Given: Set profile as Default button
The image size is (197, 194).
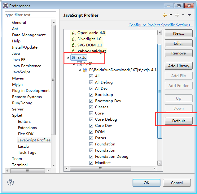Looking at the screenshot, I should pos(178,121).
